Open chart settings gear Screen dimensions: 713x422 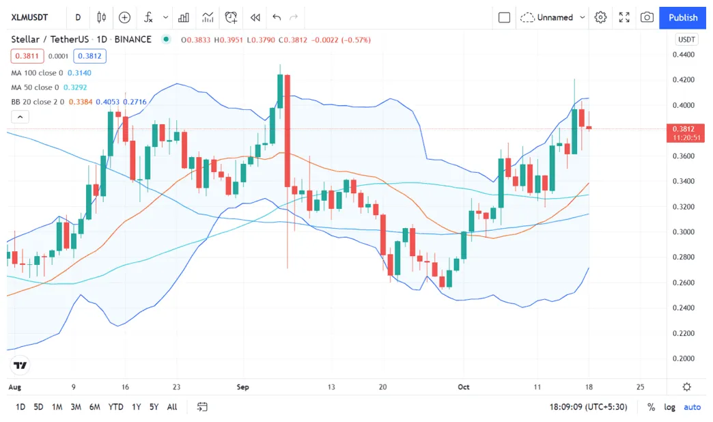600,17
